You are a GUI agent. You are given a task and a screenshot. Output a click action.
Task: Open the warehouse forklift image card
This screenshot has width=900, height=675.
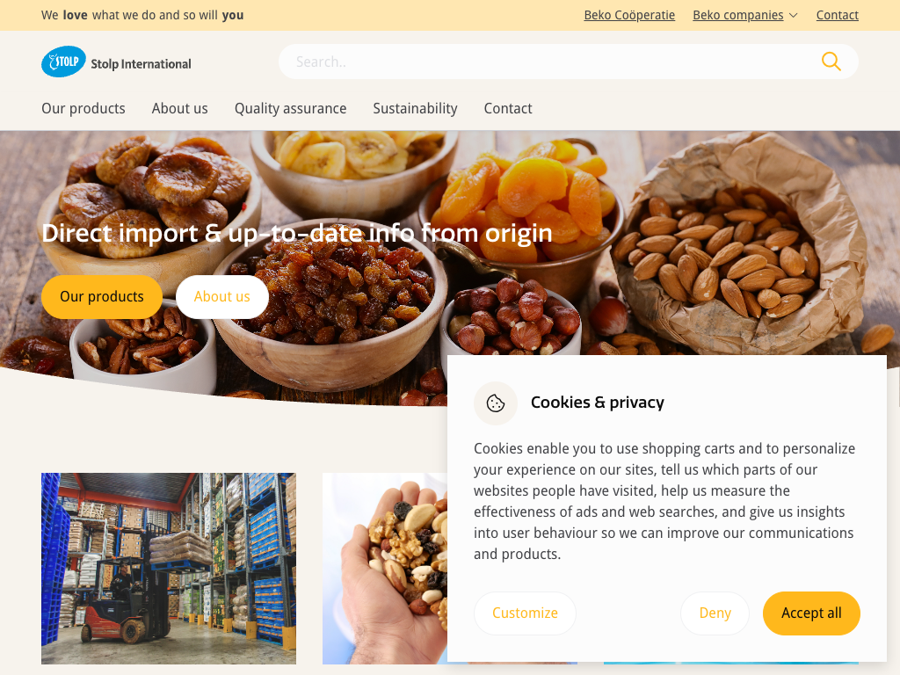pos(169,569)
